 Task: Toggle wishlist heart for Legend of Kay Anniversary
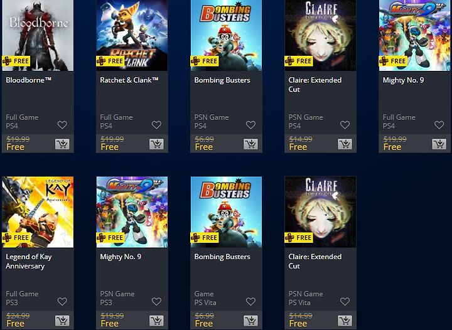pos(62,302)
